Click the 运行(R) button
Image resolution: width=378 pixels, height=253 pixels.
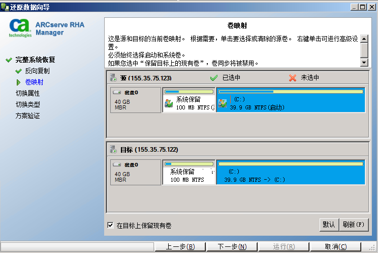click(x=283, y=247)
